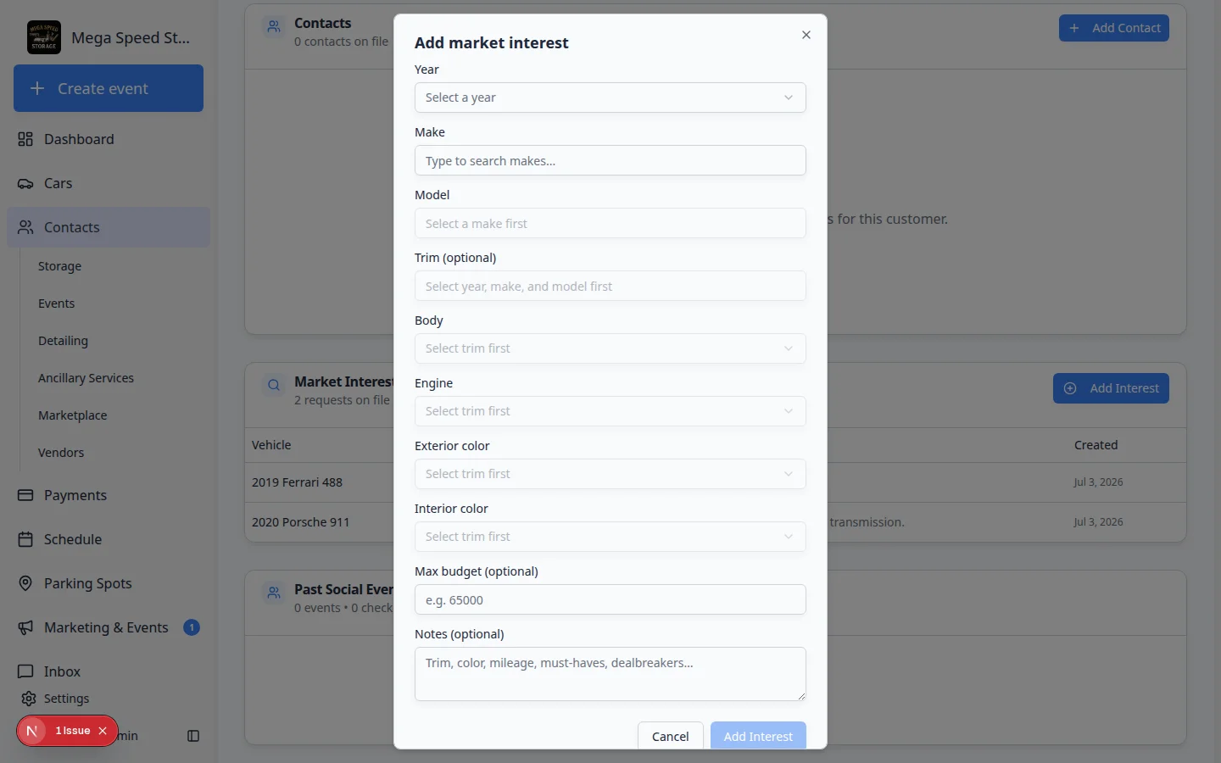
Task: Focus the Make search field
Action: (610, 160)
